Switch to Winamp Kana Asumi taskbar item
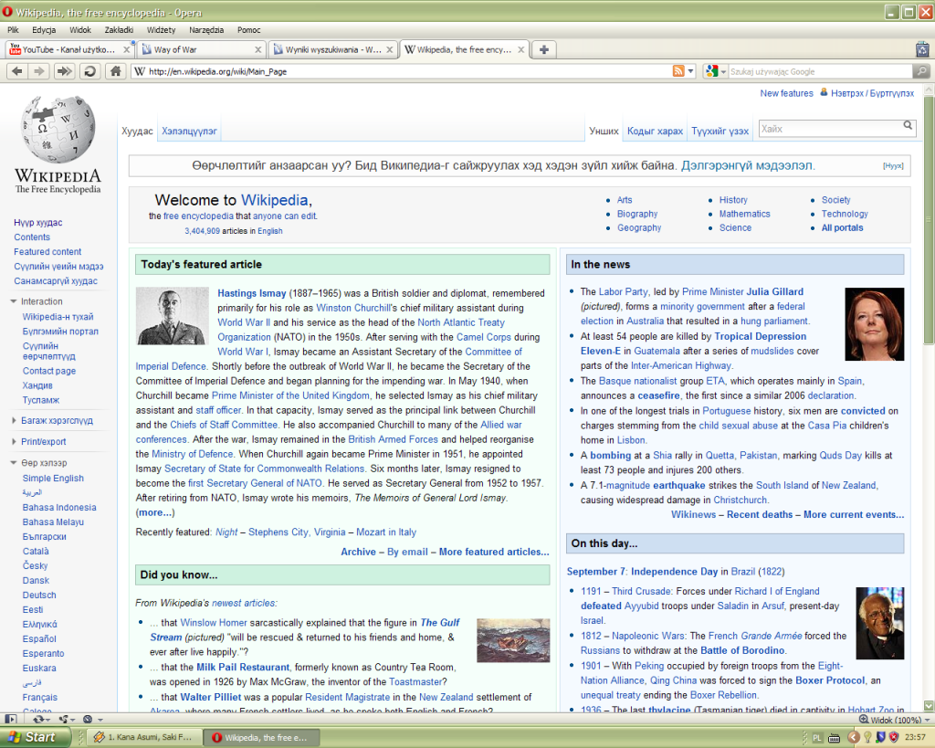The image size is (935, 748). click(143, 737)
